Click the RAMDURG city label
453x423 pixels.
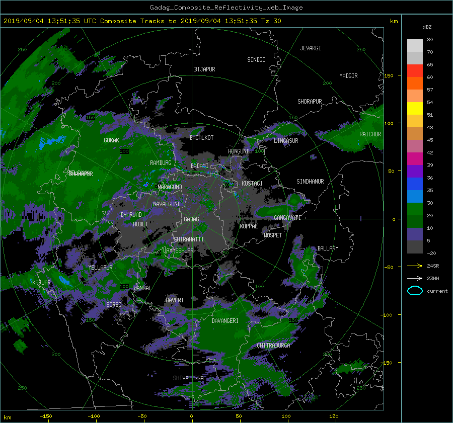[161, 163]
